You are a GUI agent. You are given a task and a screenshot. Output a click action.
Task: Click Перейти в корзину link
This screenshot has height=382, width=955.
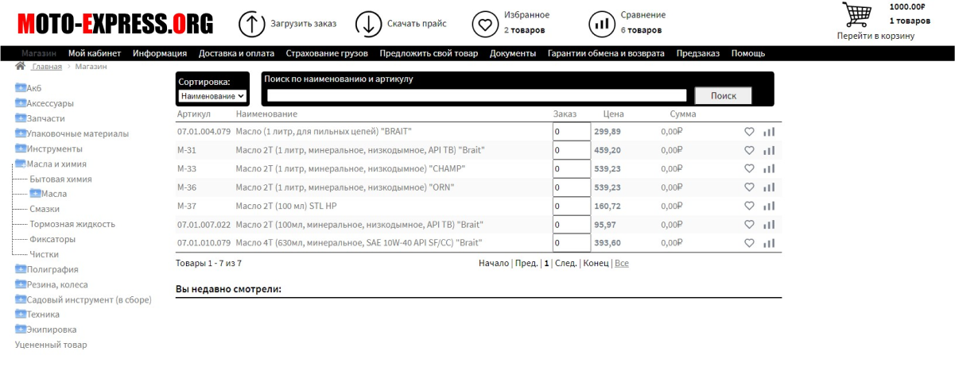tap(875, 36)
